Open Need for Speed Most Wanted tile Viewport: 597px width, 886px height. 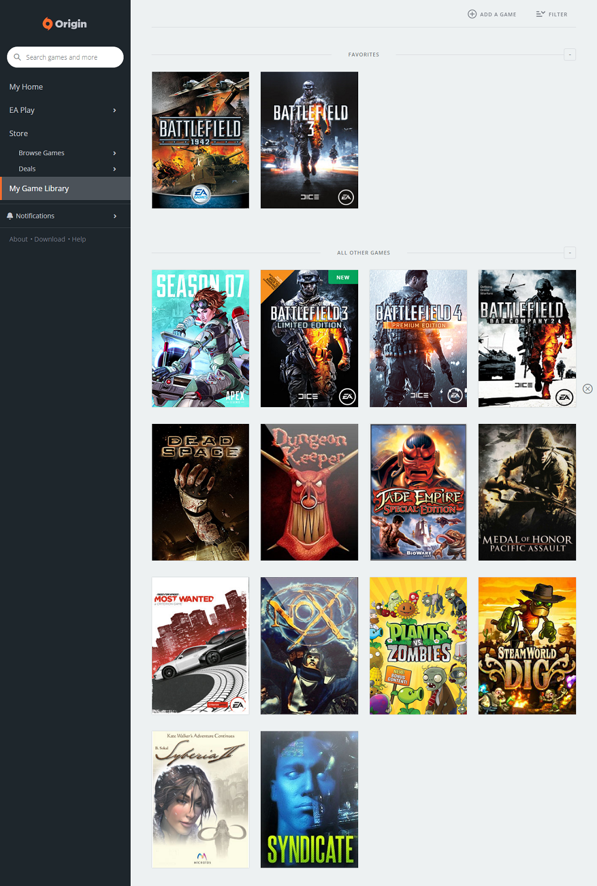coord(201,646)
